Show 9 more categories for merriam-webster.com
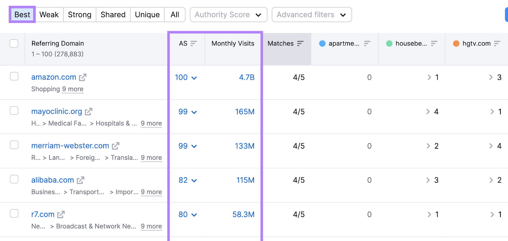 (151, 158)
